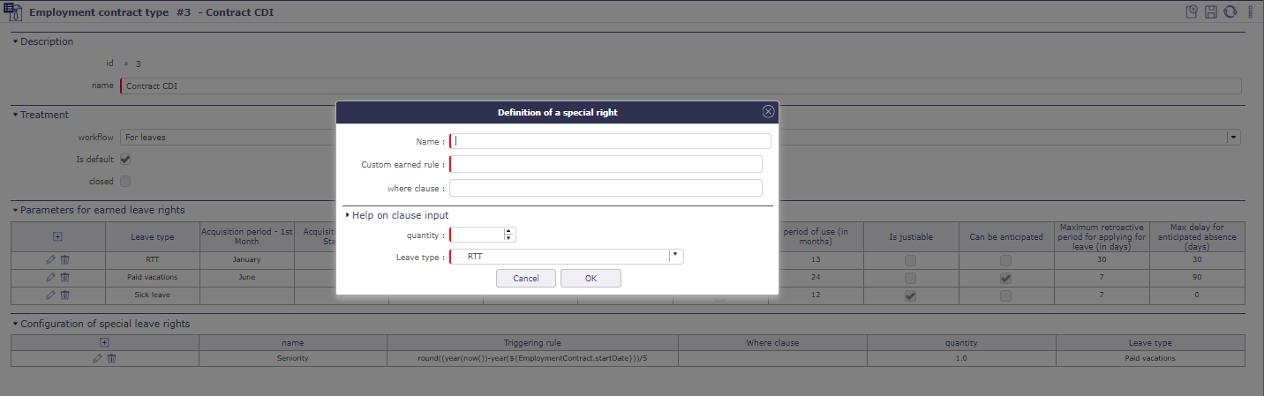Collapse Configuration of special leave rights section
Image resolution: width=1264 pixels, height=396 pixels.
(16, 324)
